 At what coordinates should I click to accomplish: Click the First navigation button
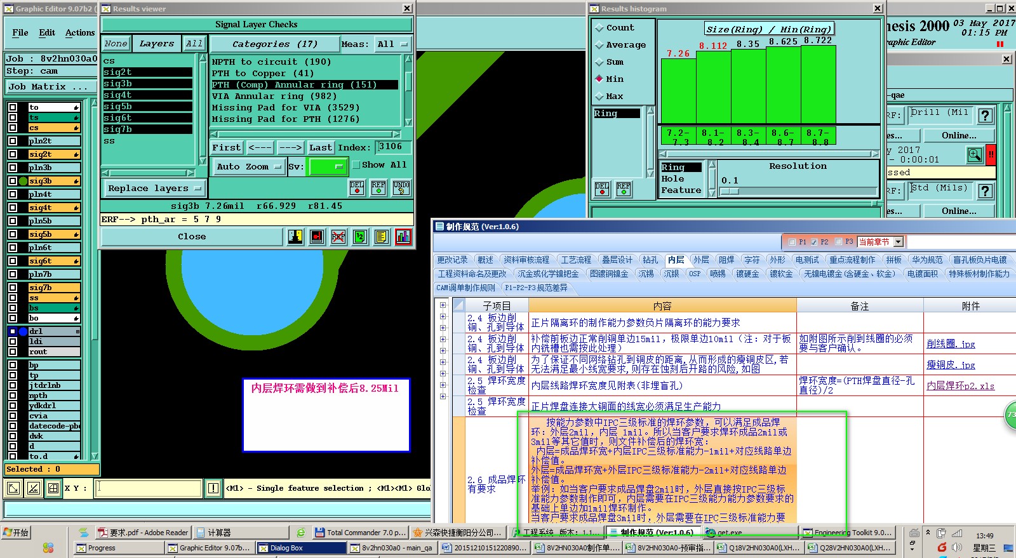click(x=227, y=147)
